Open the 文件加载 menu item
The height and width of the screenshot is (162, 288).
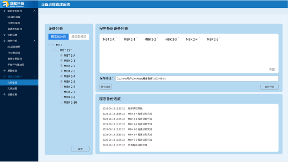click(x=12, y=89)
